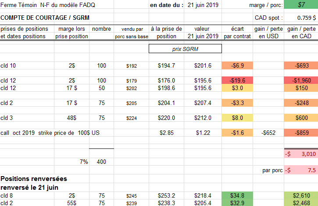Select the green $2,610 gain cell
Image resolution: width=318 pixels, height=206 pixels.
(300, 195)
